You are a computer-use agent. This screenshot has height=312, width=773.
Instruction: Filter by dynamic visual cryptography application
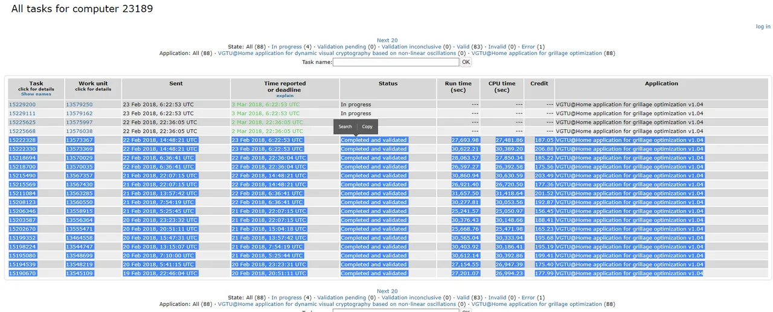(336, 53)
